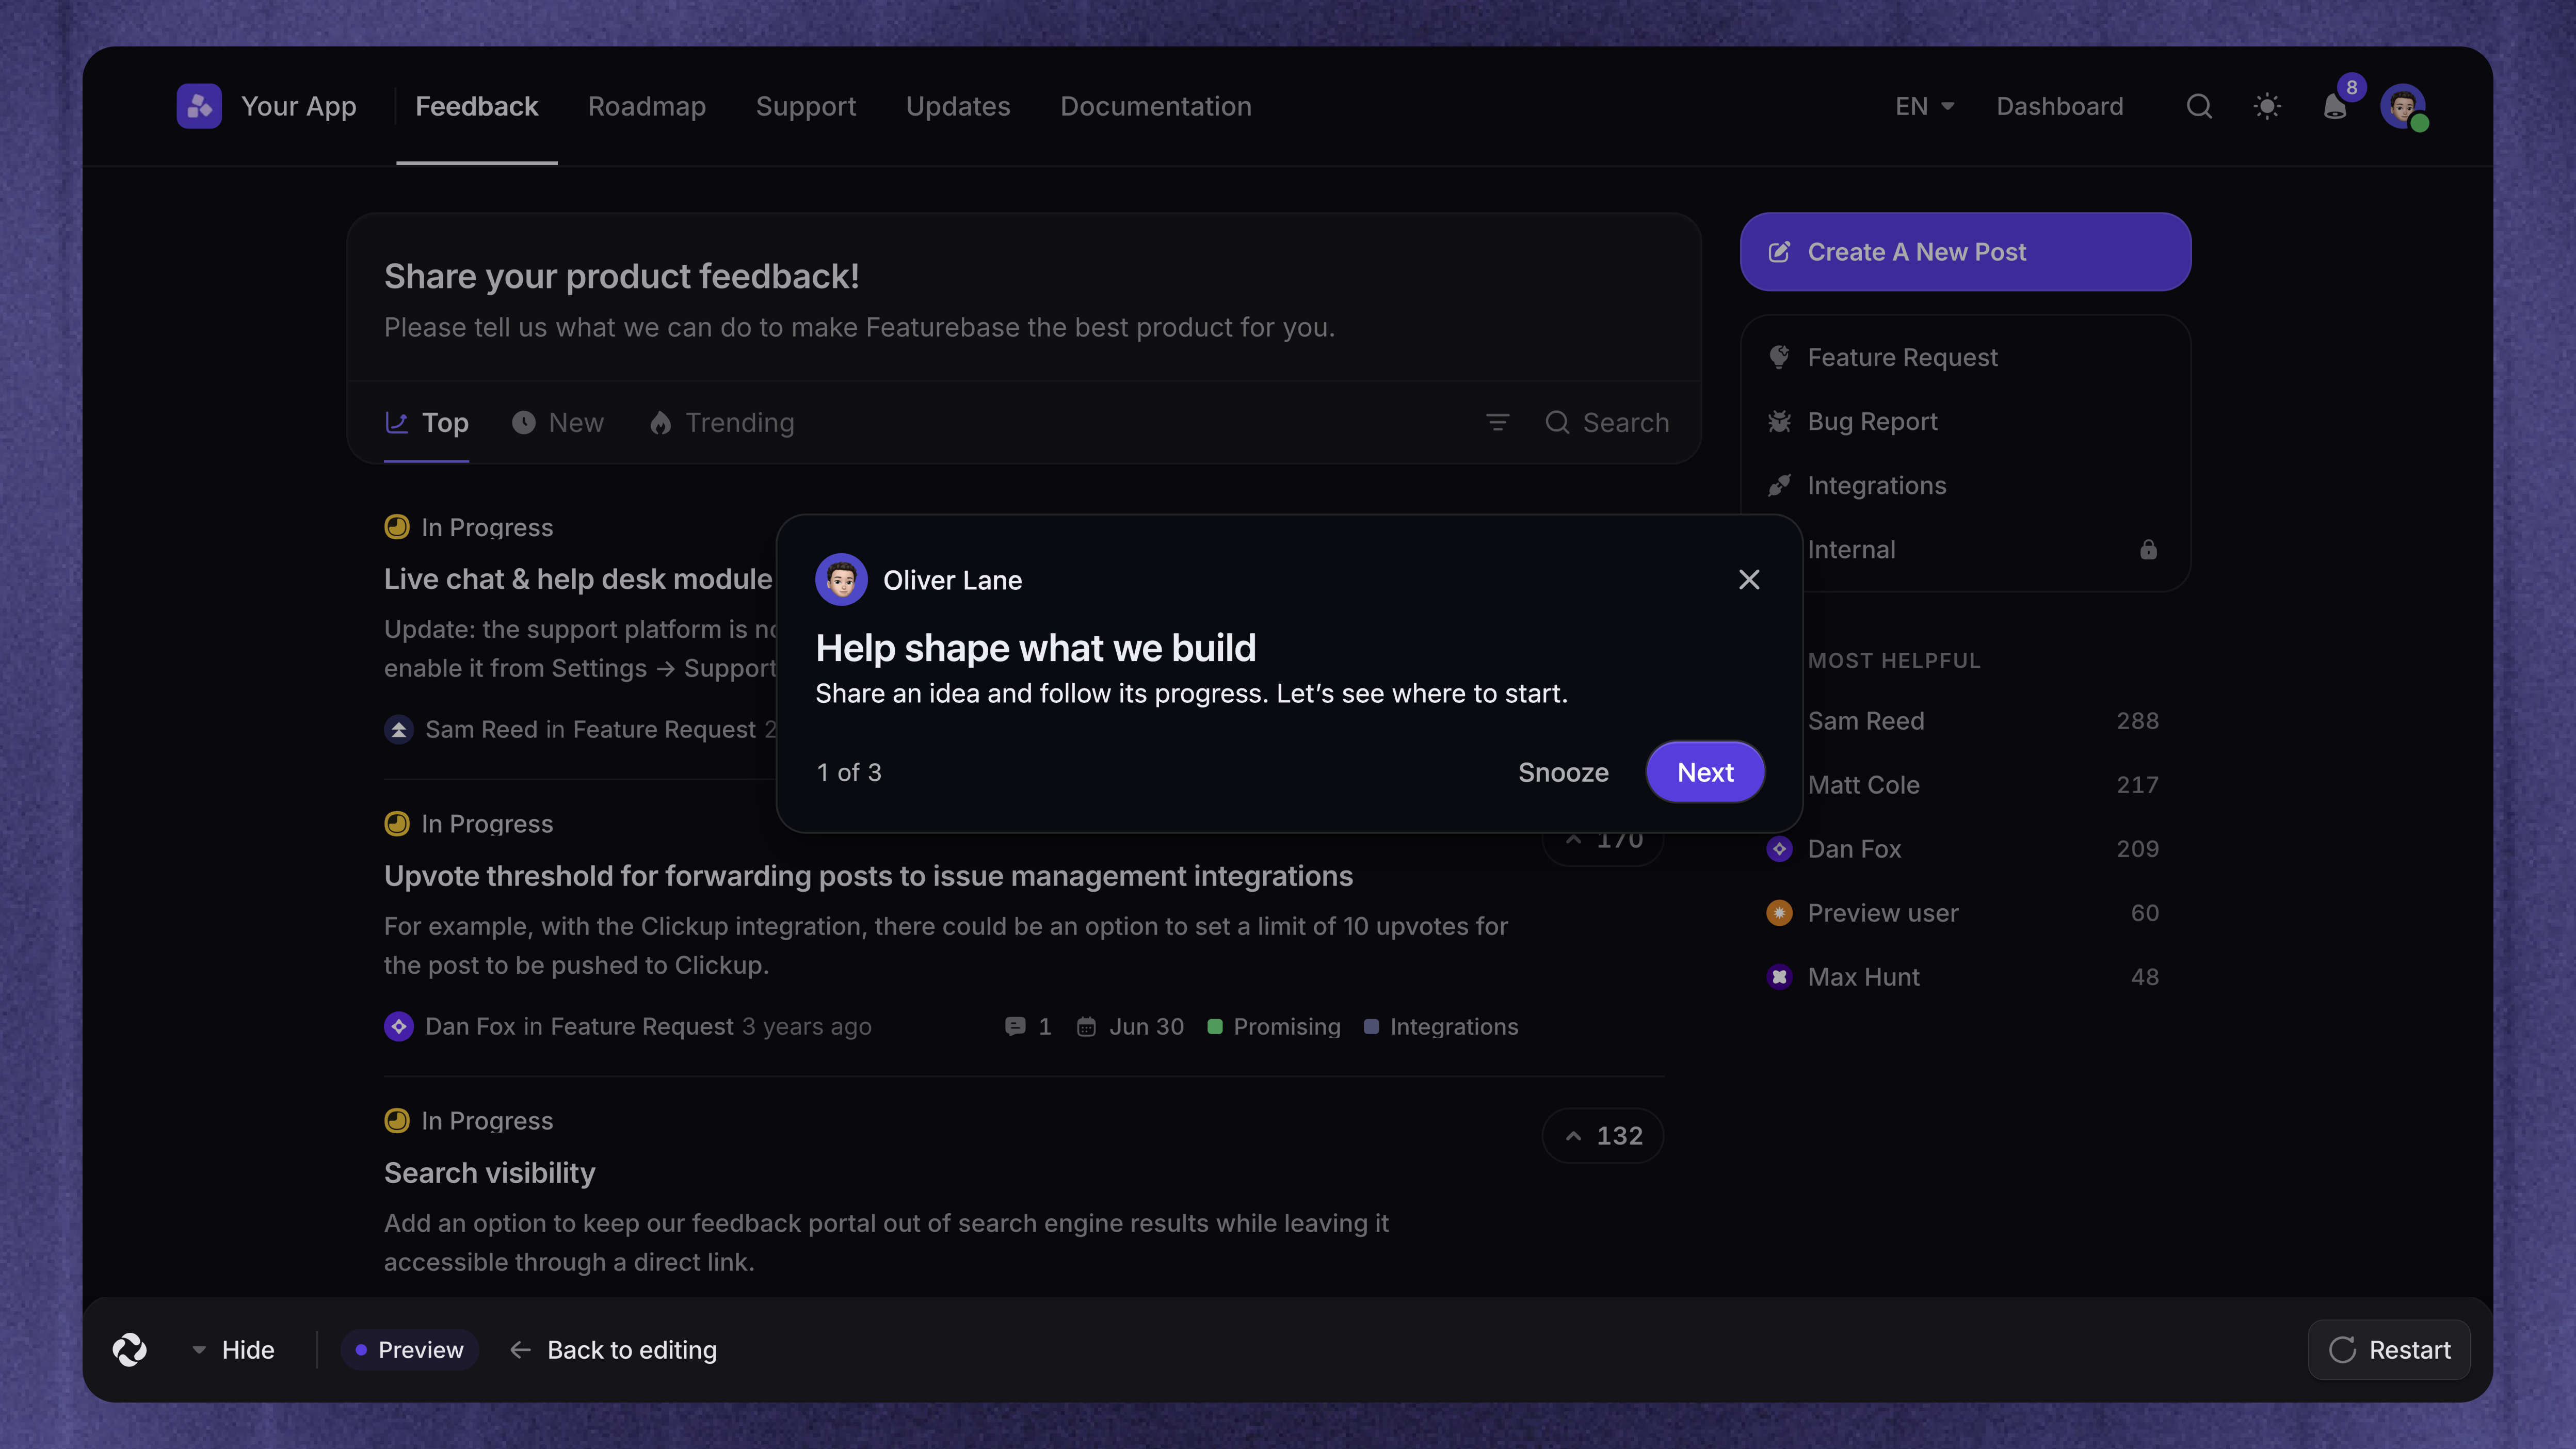Click the Promising tag
The width and height of the screenshot is (2576, 1449).
coord(1273,1026)
